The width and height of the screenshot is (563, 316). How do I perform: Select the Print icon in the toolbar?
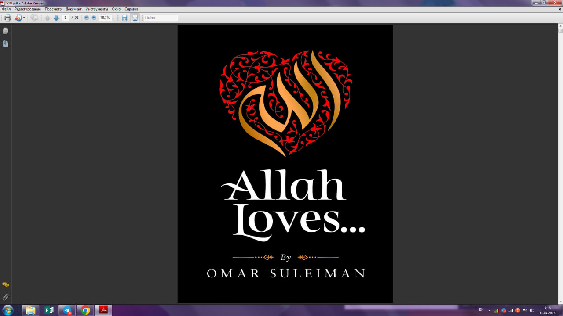point(7,18)
